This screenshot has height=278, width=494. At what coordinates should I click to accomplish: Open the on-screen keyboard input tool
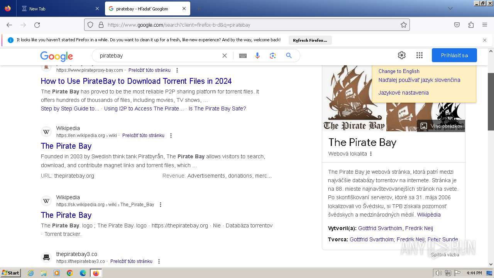[243, 56]
